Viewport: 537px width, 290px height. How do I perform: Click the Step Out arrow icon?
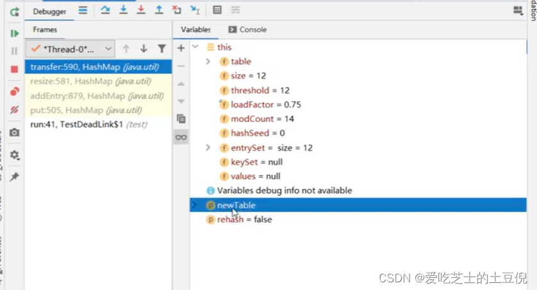point(159,10)
